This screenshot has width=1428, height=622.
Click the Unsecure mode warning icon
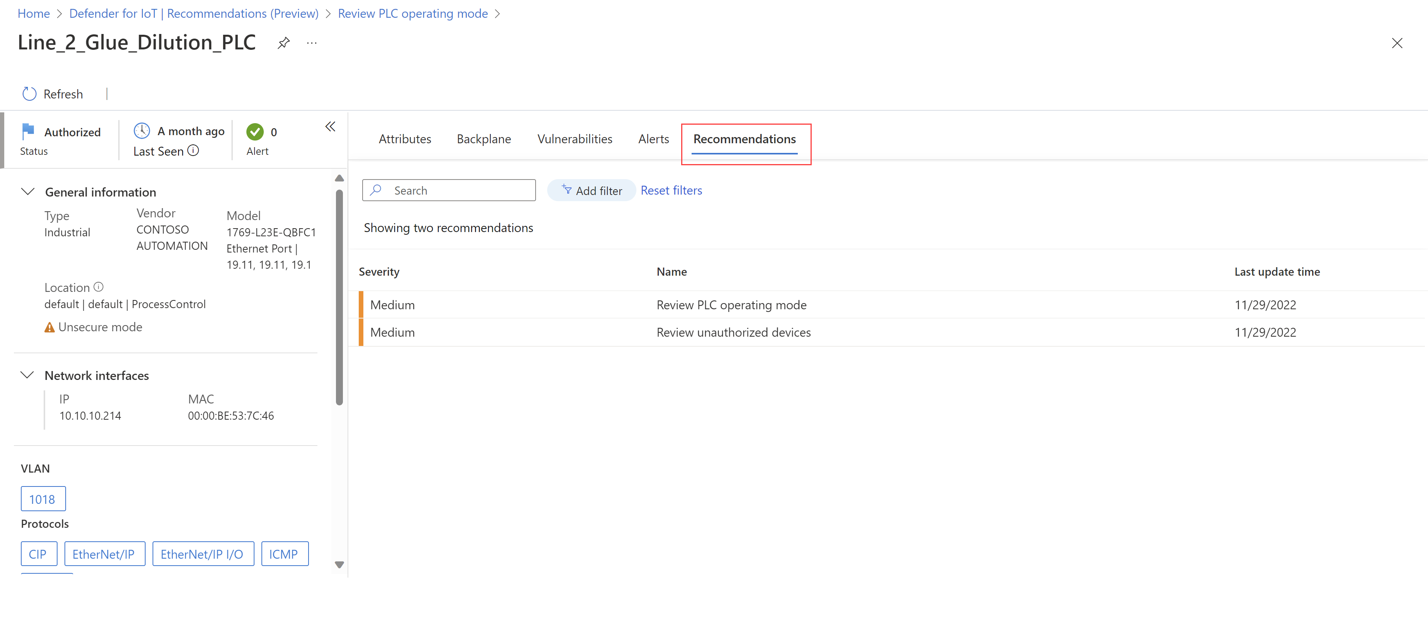(x=49, y=328)
